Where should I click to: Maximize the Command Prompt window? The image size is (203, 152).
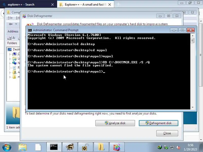182,30
